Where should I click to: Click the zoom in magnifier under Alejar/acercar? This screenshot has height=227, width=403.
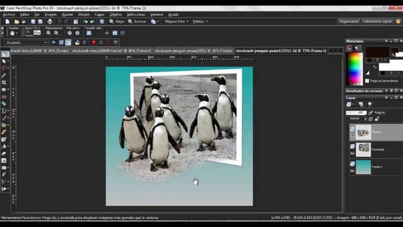pyautogui.click(x=56, y=33)
